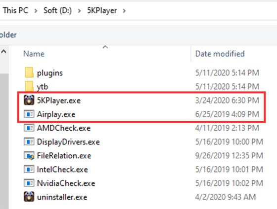Expand the chevron after Soft (D:)
This screenshot has height=209, width=277.
click(79, 11)
